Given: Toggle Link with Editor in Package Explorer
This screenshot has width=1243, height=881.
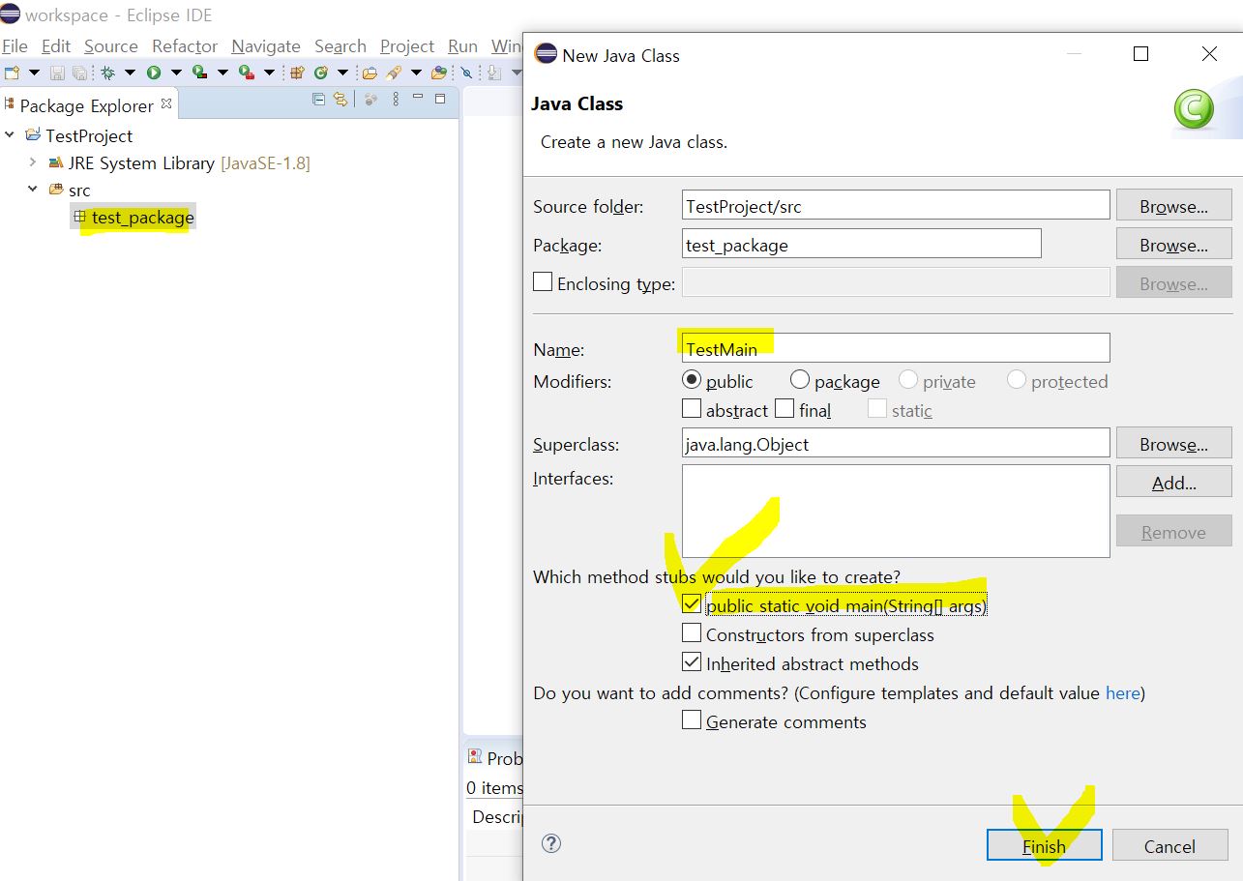Looking at the screenshot, I should pyautogui.click(x=340, y=99).
